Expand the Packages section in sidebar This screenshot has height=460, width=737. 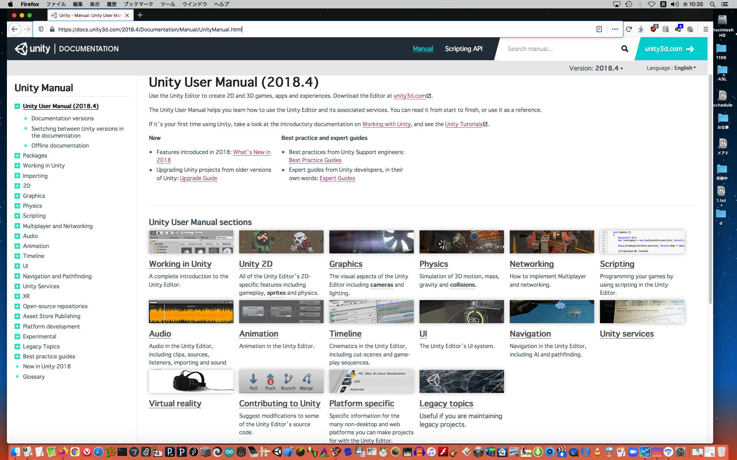click(17, 156)
